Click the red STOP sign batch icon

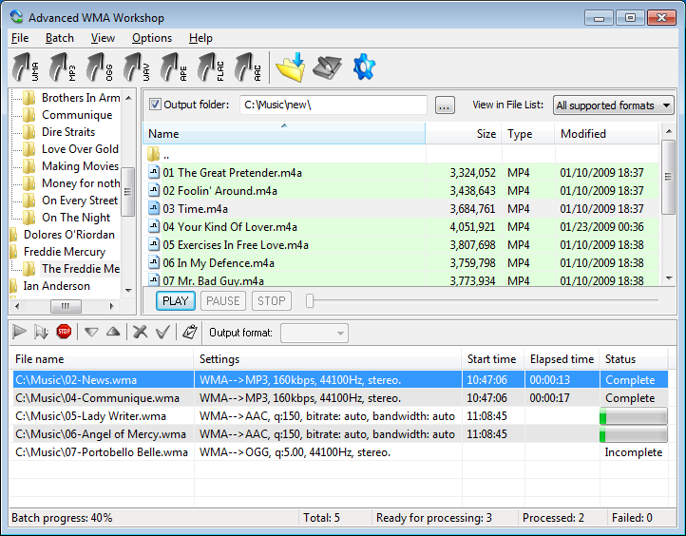pos(64,332)
